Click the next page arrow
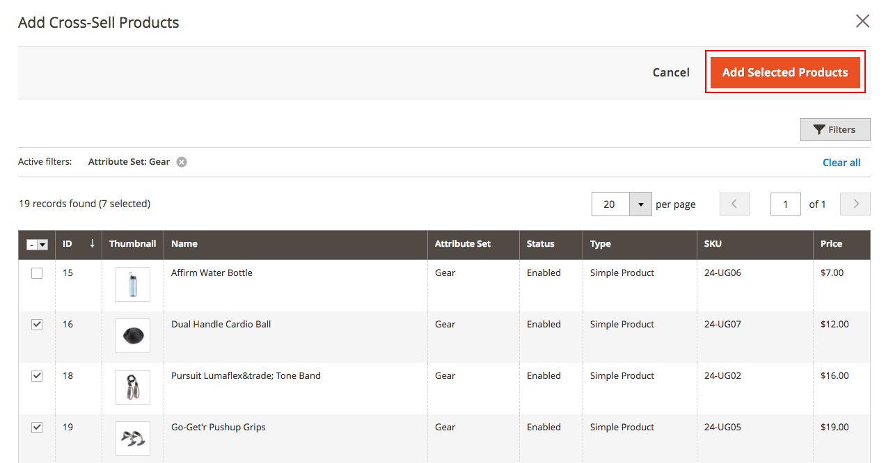The width and height of the screenshot is (886, 463). coord(855,204)
